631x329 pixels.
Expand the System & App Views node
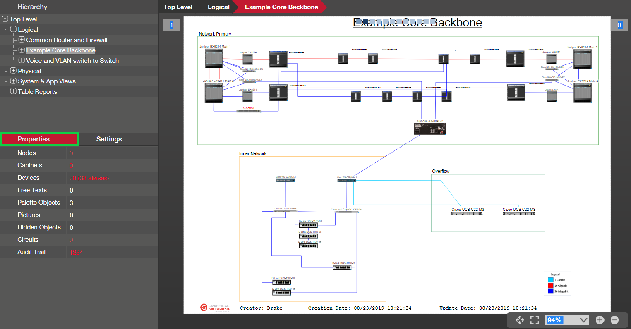pyautogui.click(x=13, y=81)
